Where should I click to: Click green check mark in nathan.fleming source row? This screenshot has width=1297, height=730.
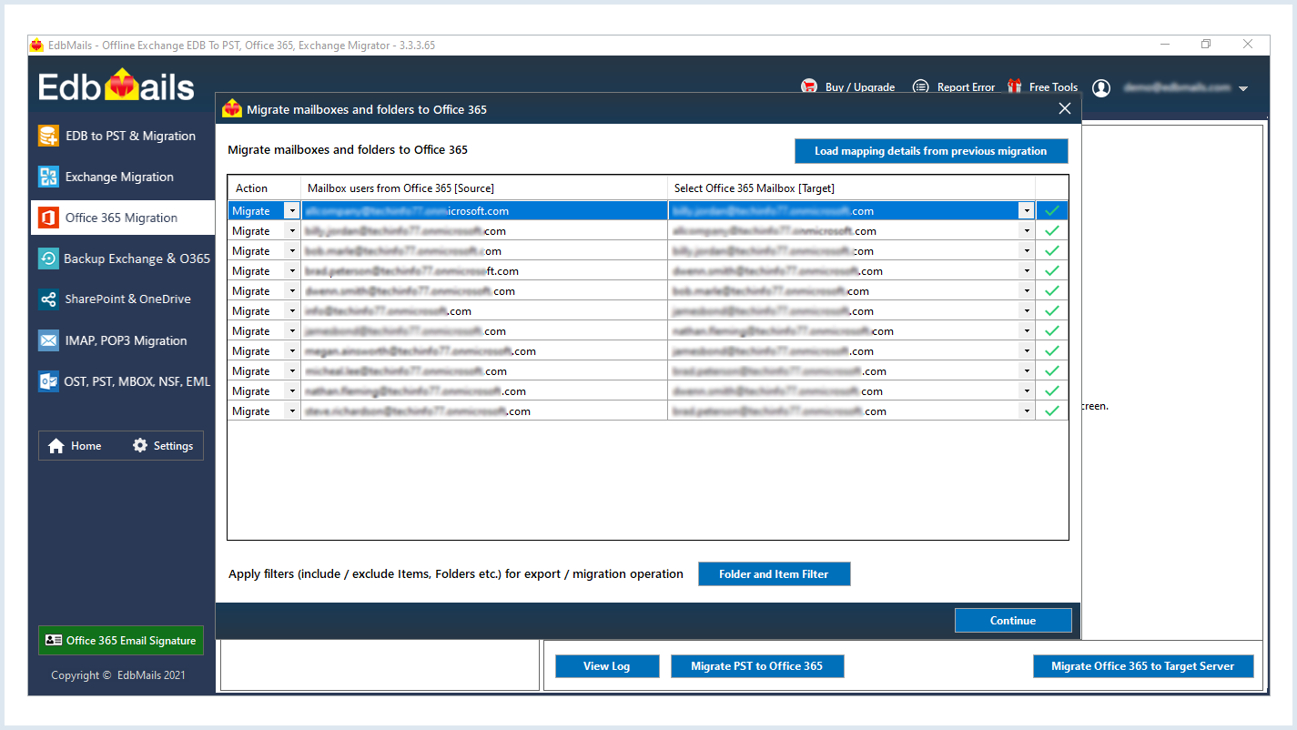[1052, 391]
